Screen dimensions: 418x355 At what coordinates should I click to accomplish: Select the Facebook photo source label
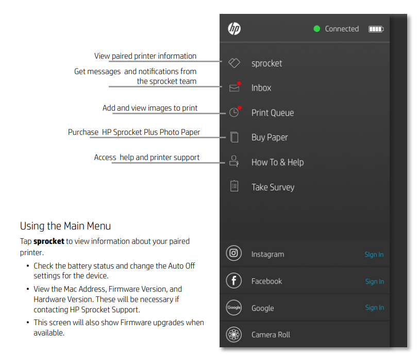[266, 281]
